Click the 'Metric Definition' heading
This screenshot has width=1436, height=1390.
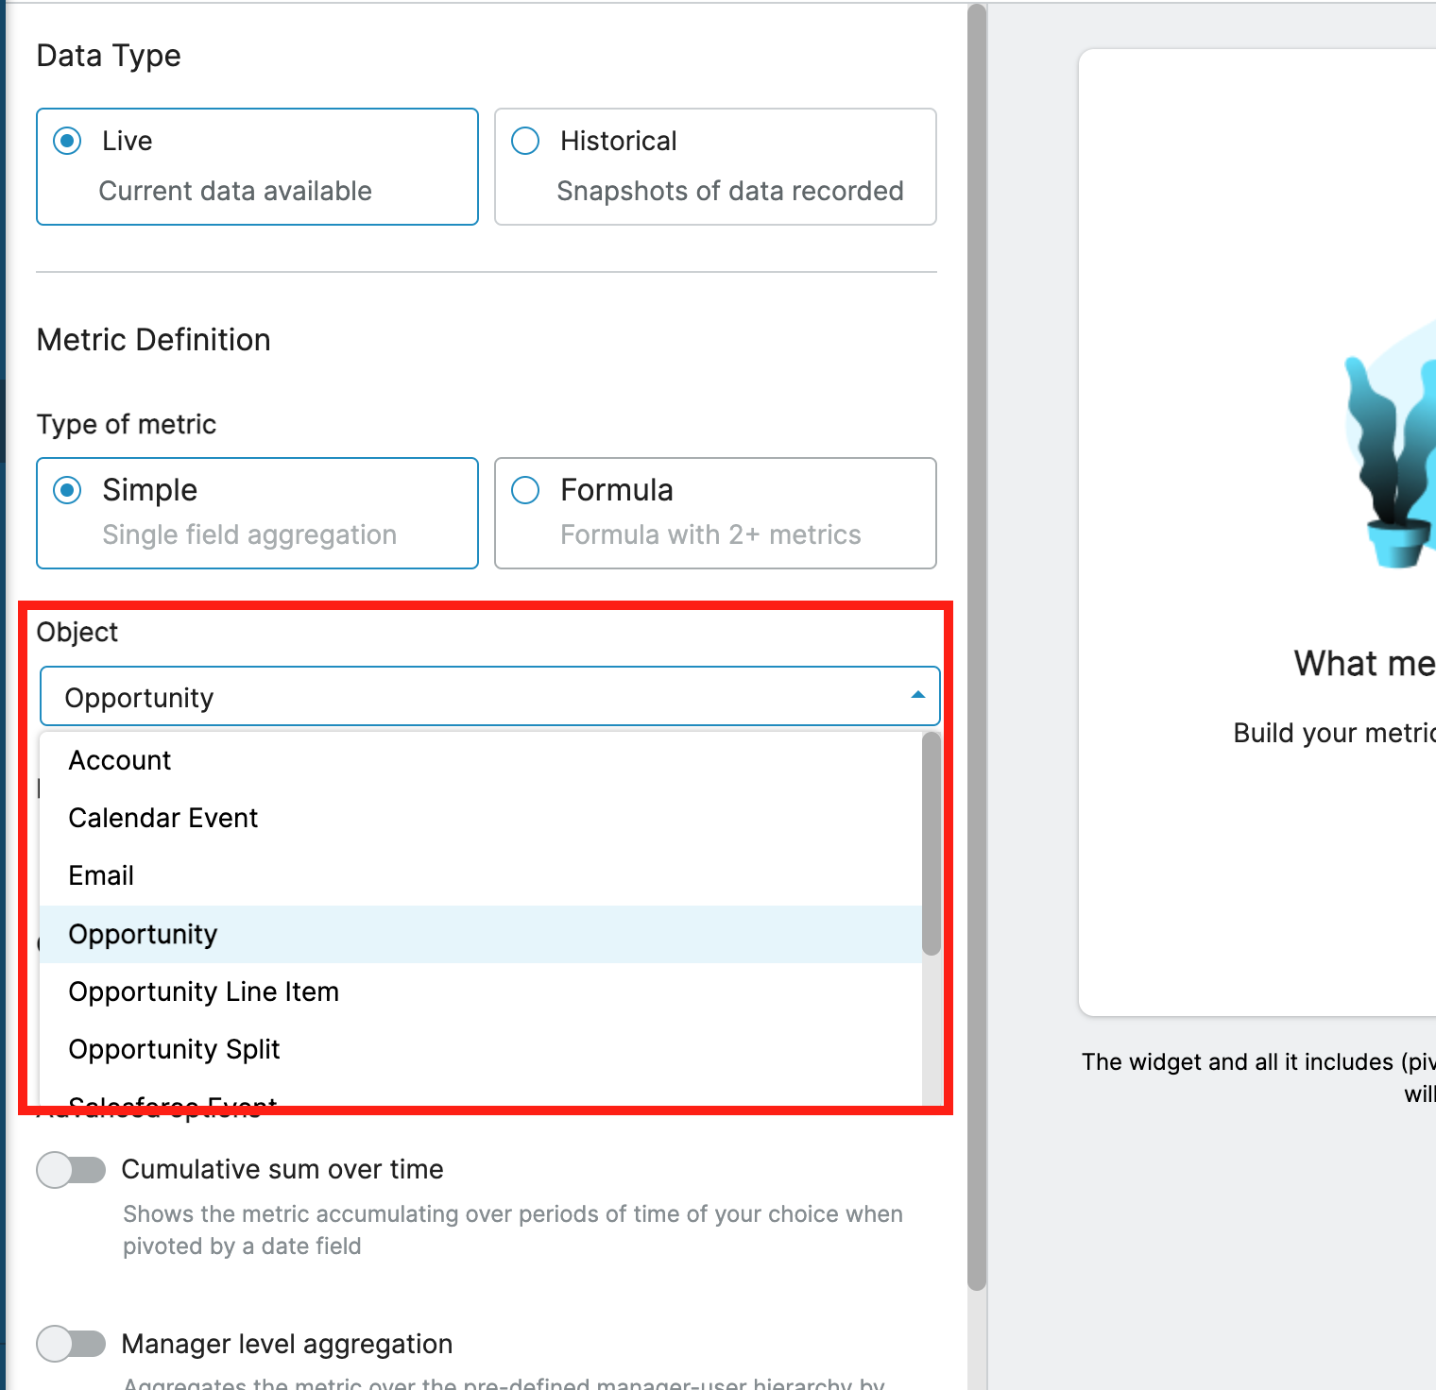154,340
